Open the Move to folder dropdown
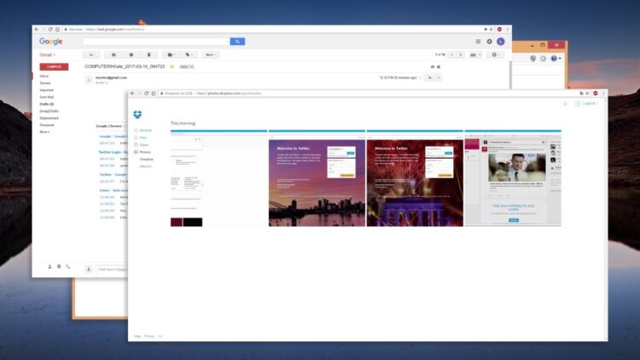 click(171, 55)
